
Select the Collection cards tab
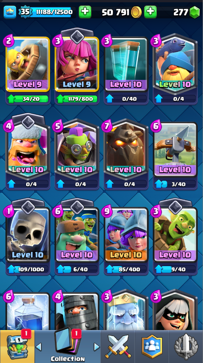(x=68, y=345)
